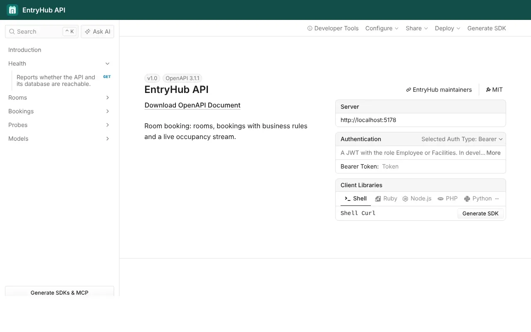Click the MIT license icon
531x332 pixels.
pos(488,90)
